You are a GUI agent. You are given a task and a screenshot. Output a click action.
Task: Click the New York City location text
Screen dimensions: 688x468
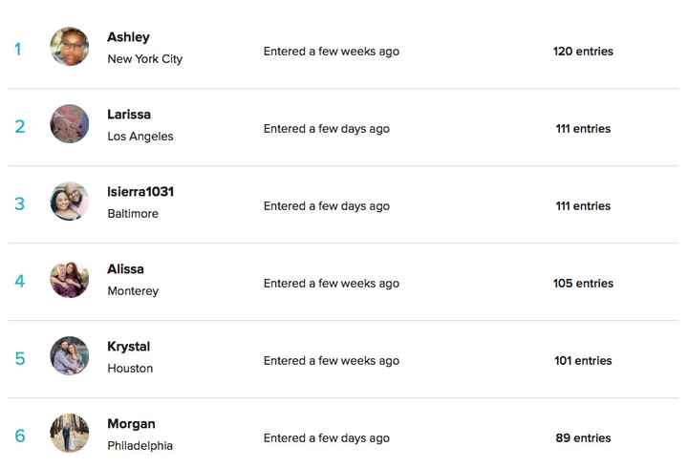(144, 59)
